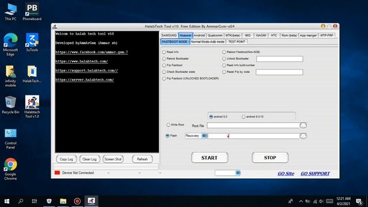Browse for Flash recovery file button
368x207 pixels.
(303, 136)
